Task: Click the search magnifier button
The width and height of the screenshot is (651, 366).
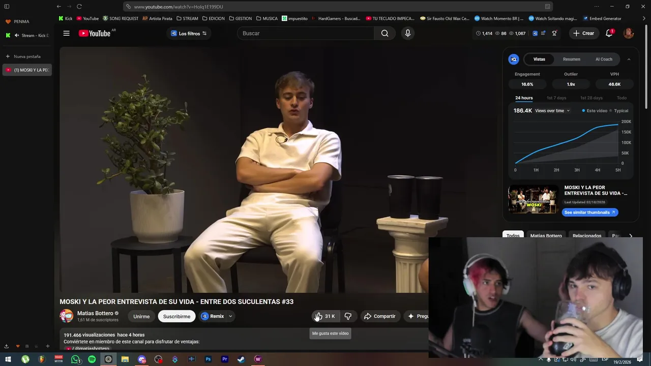Action: click(384, 33)
